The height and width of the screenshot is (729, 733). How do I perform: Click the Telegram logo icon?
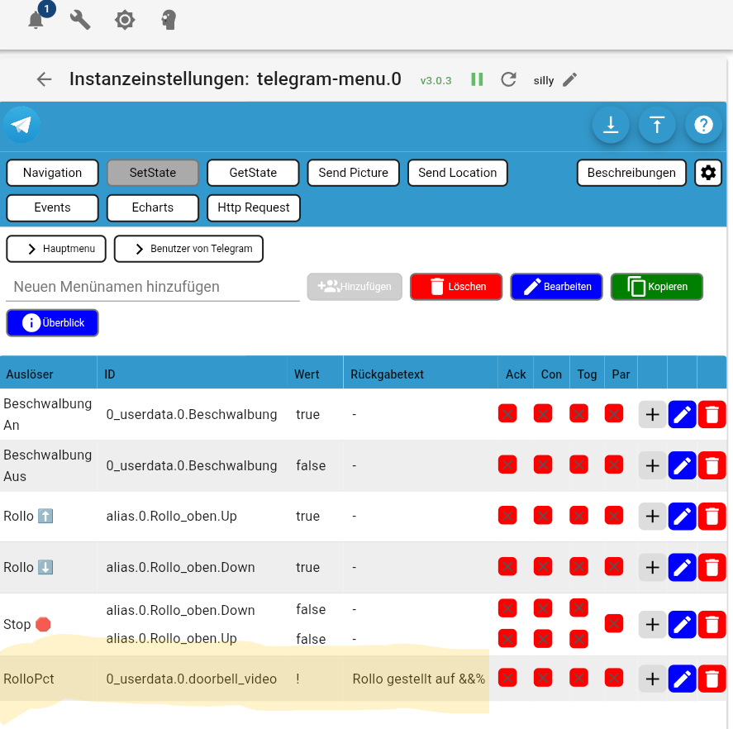21,125
